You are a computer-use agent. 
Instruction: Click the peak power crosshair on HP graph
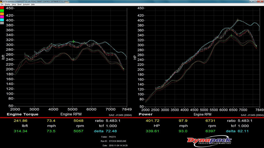pyautogui.click(x=238, y=20)
